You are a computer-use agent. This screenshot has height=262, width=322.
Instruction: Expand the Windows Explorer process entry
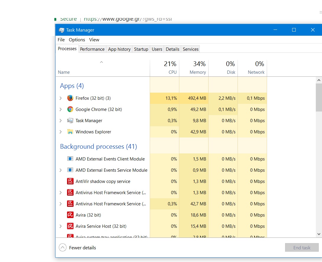coord(61,132)
